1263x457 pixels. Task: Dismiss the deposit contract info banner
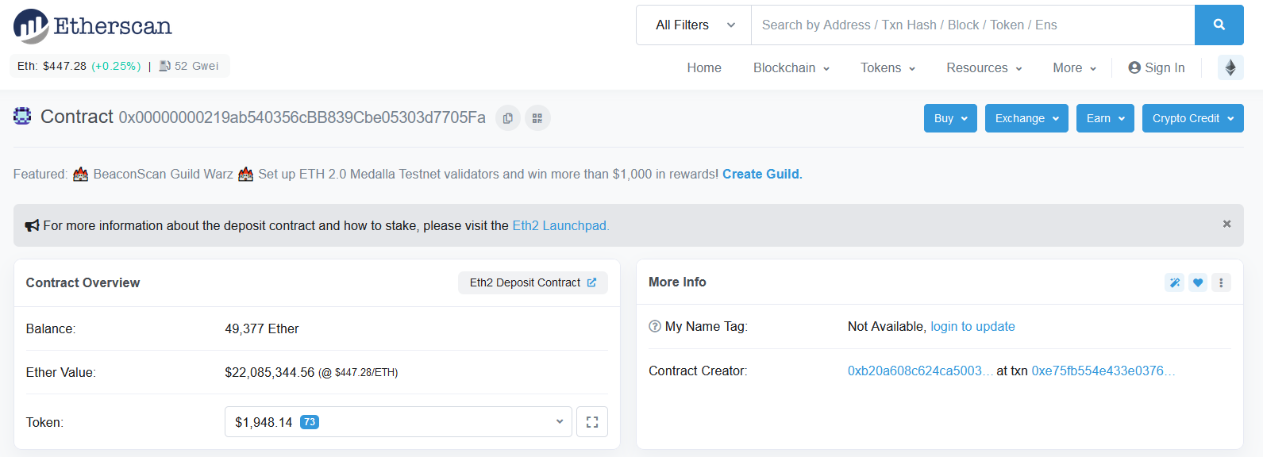[x=1226, y=225]
